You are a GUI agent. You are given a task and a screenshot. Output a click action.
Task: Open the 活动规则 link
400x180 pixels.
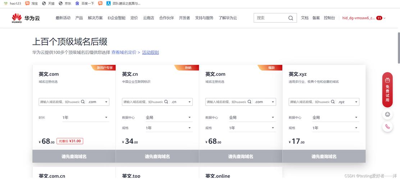tap(150, 52)
